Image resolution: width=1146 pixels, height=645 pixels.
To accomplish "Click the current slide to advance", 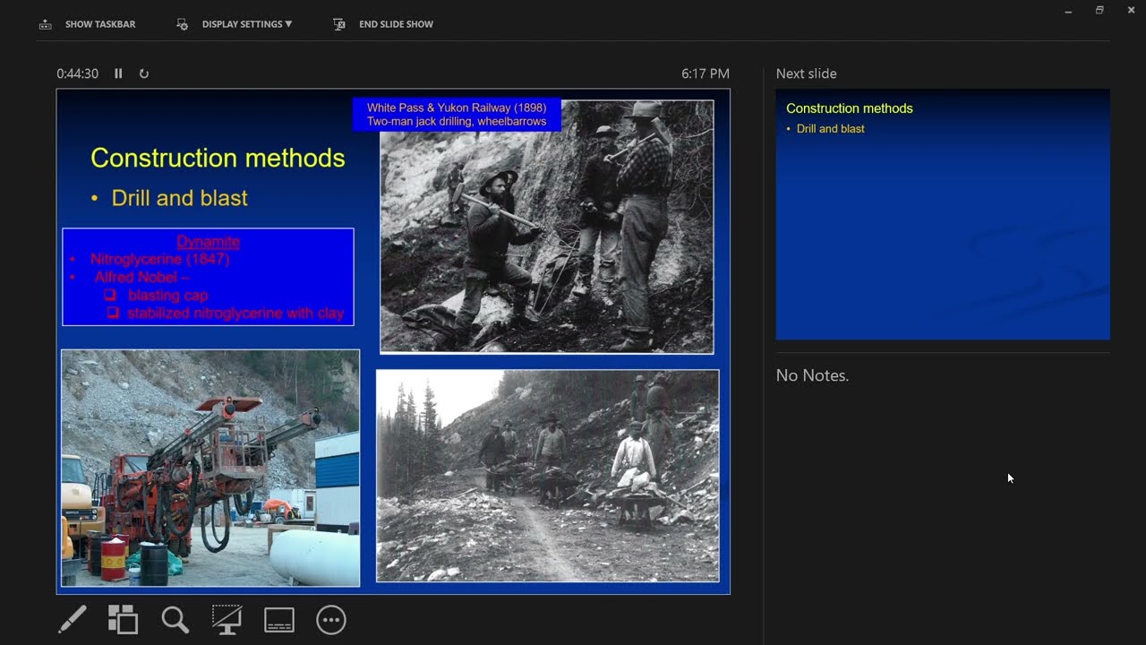I will 393,341.
